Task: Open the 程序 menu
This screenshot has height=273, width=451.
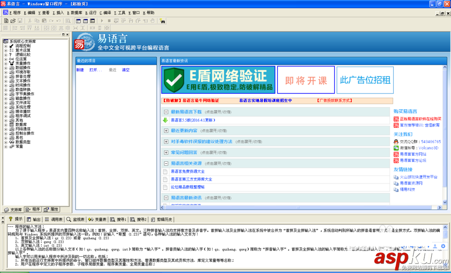Action: tap(15, 13)
